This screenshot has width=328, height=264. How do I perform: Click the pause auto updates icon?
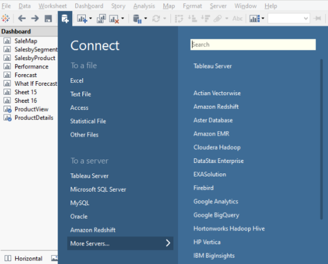138,19
